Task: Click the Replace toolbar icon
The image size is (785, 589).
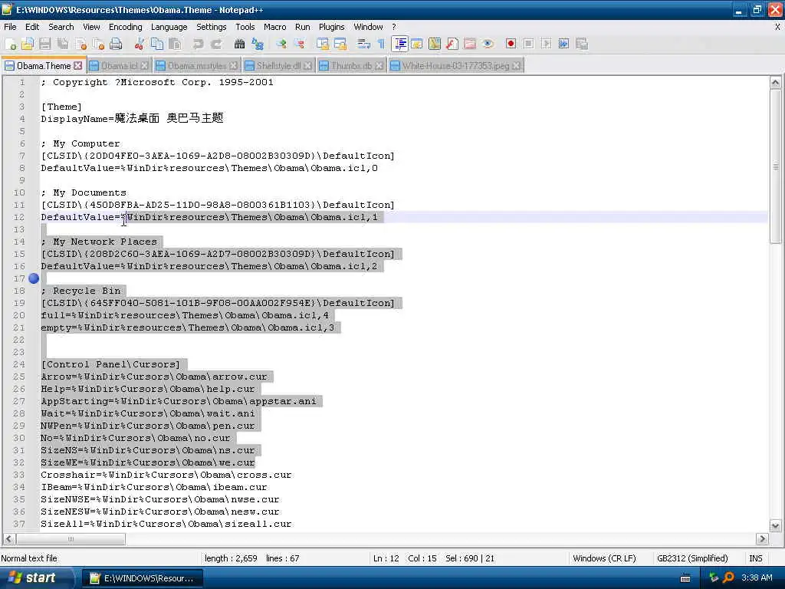Action: pos(258,44)
